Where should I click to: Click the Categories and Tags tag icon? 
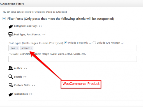click(x=11, y=26)
